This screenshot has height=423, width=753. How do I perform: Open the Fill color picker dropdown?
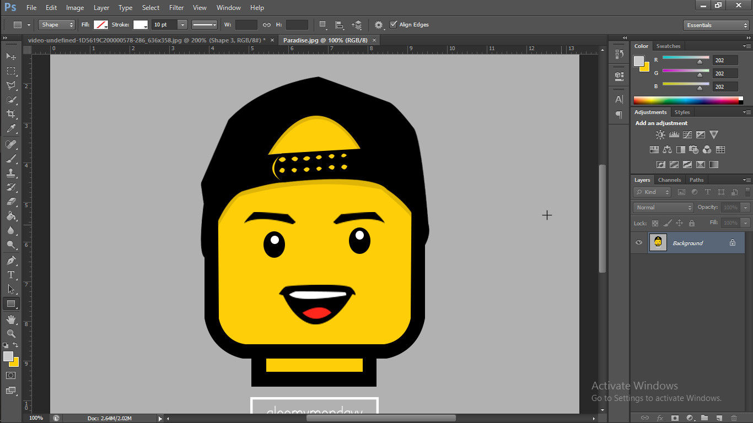(x=101, y=25)
